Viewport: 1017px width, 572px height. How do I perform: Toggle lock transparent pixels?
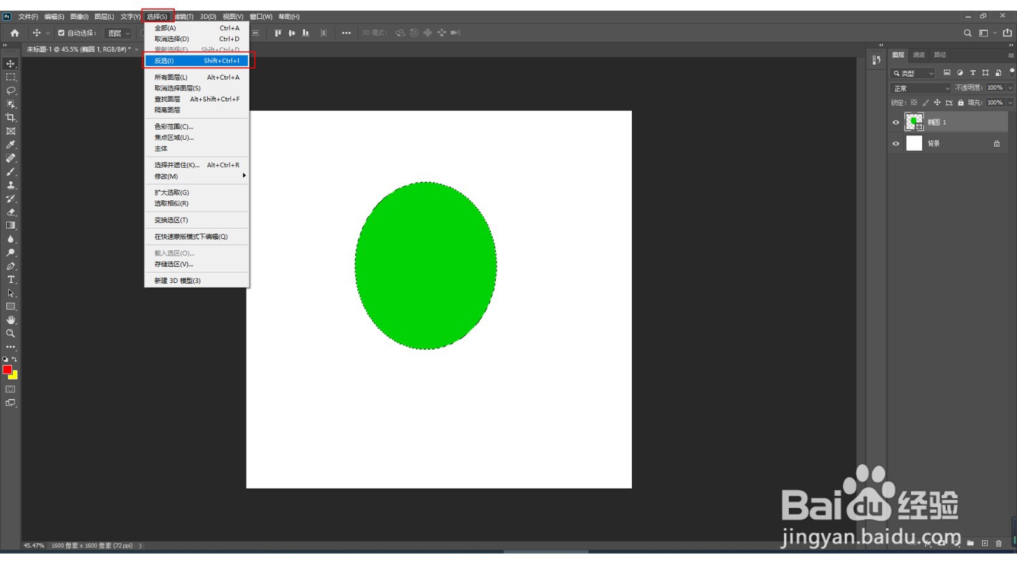click(x=914, y=102)
